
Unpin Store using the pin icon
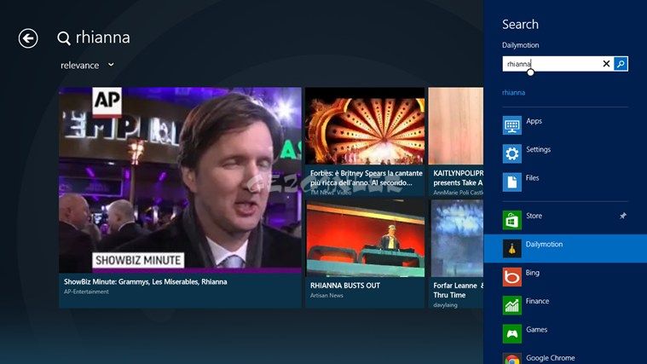coord(622,216)
